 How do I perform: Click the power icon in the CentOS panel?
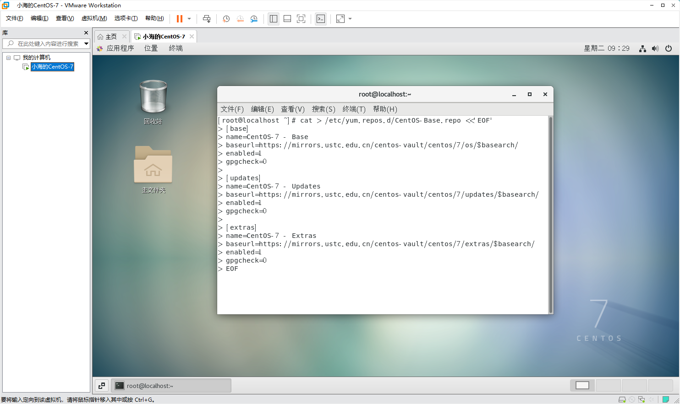669,48
